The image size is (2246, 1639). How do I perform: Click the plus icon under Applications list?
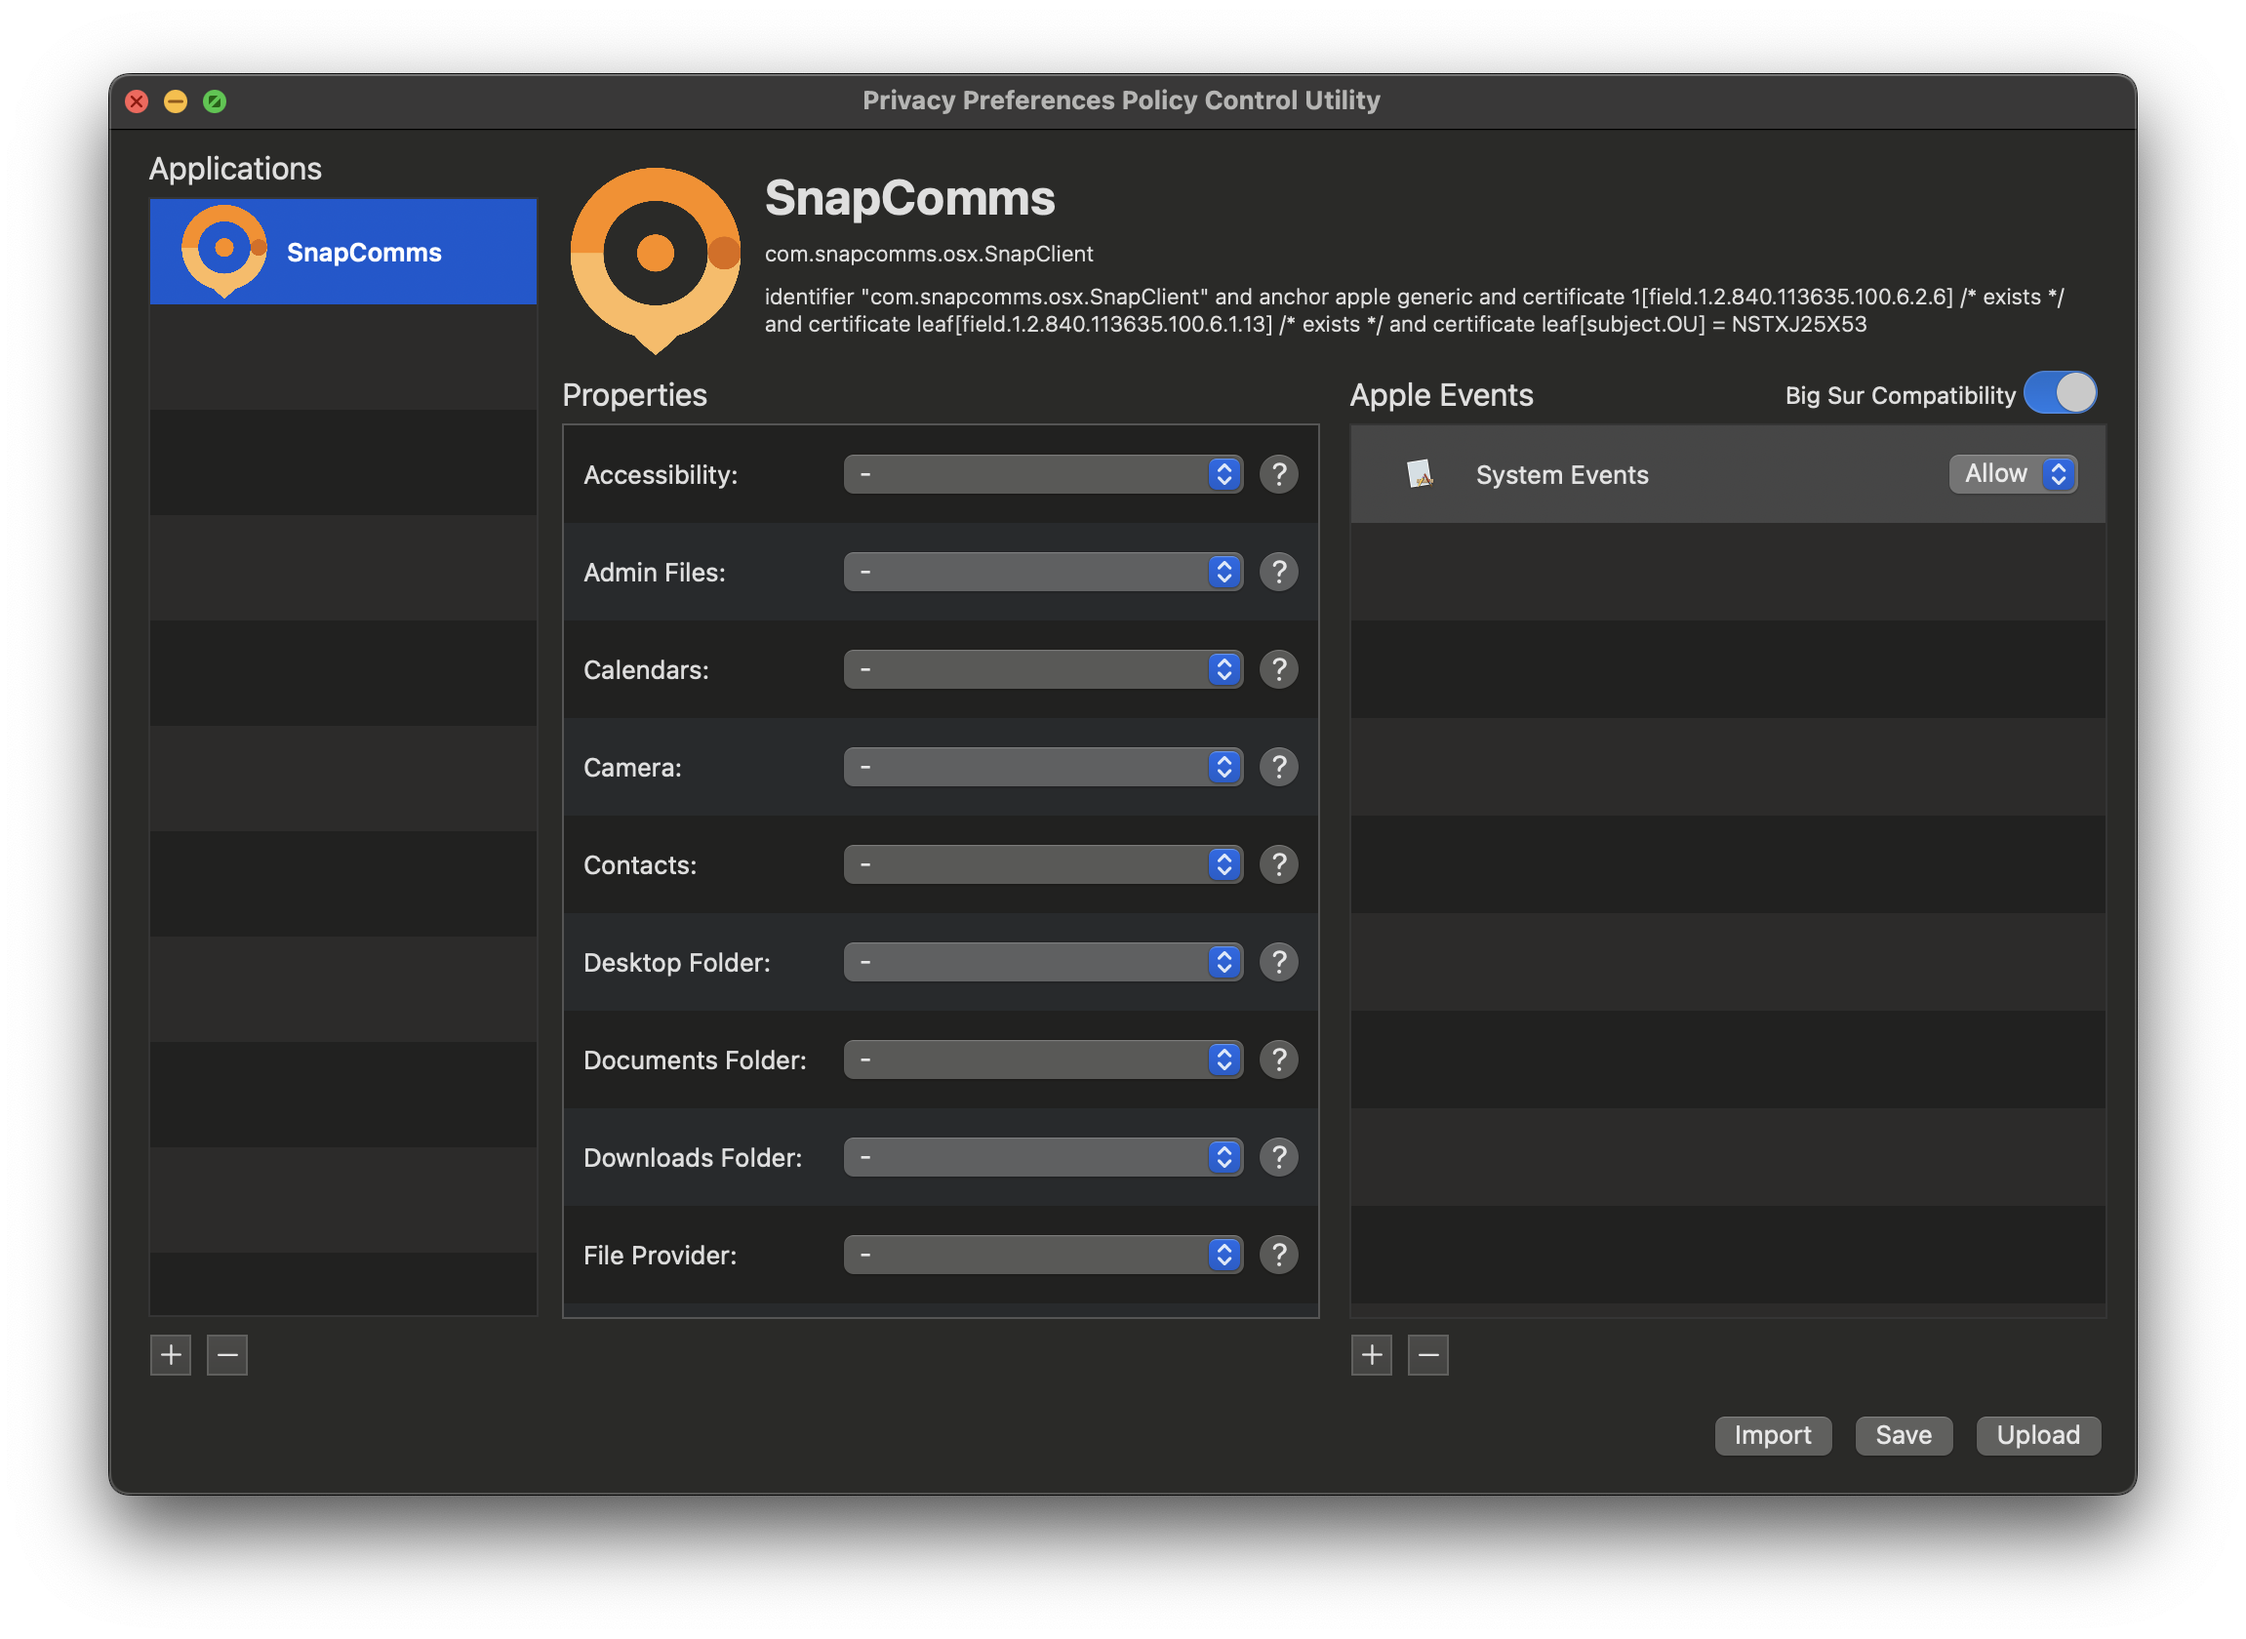(170, 1354)
